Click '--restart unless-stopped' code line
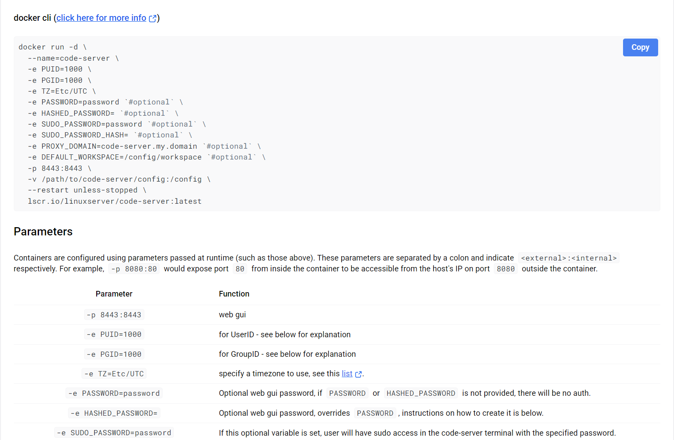682x440 pixels. [x=87, y=190]
